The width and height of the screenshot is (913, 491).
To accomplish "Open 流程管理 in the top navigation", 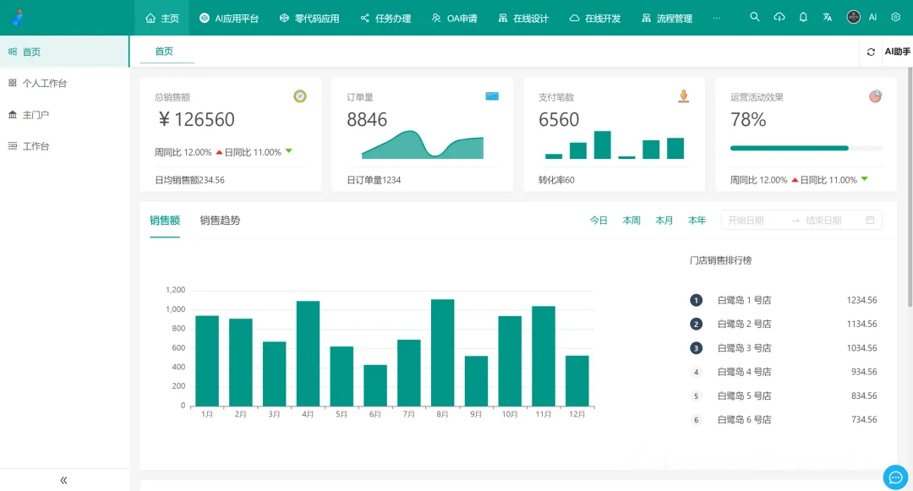I will pyautogui.click(x=667, y=18).
